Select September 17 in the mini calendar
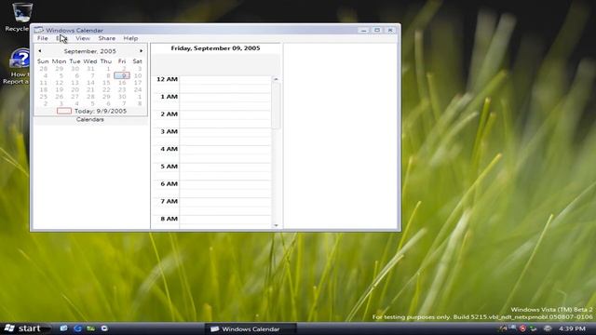 click(x=138, y=83)
